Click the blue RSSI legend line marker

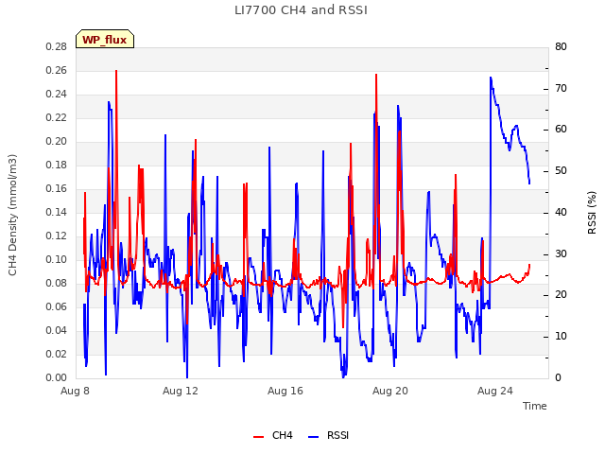[313, 437]
